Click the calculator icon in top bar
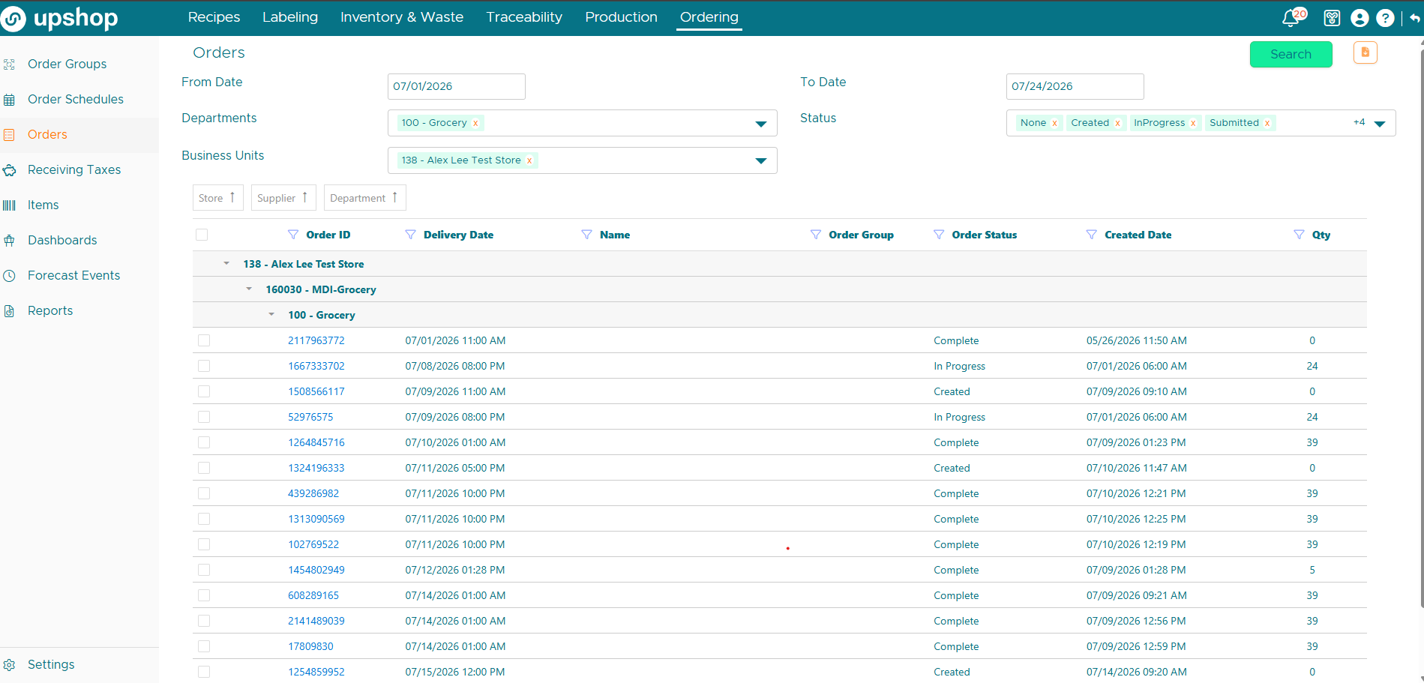 tap(1332, 18)
